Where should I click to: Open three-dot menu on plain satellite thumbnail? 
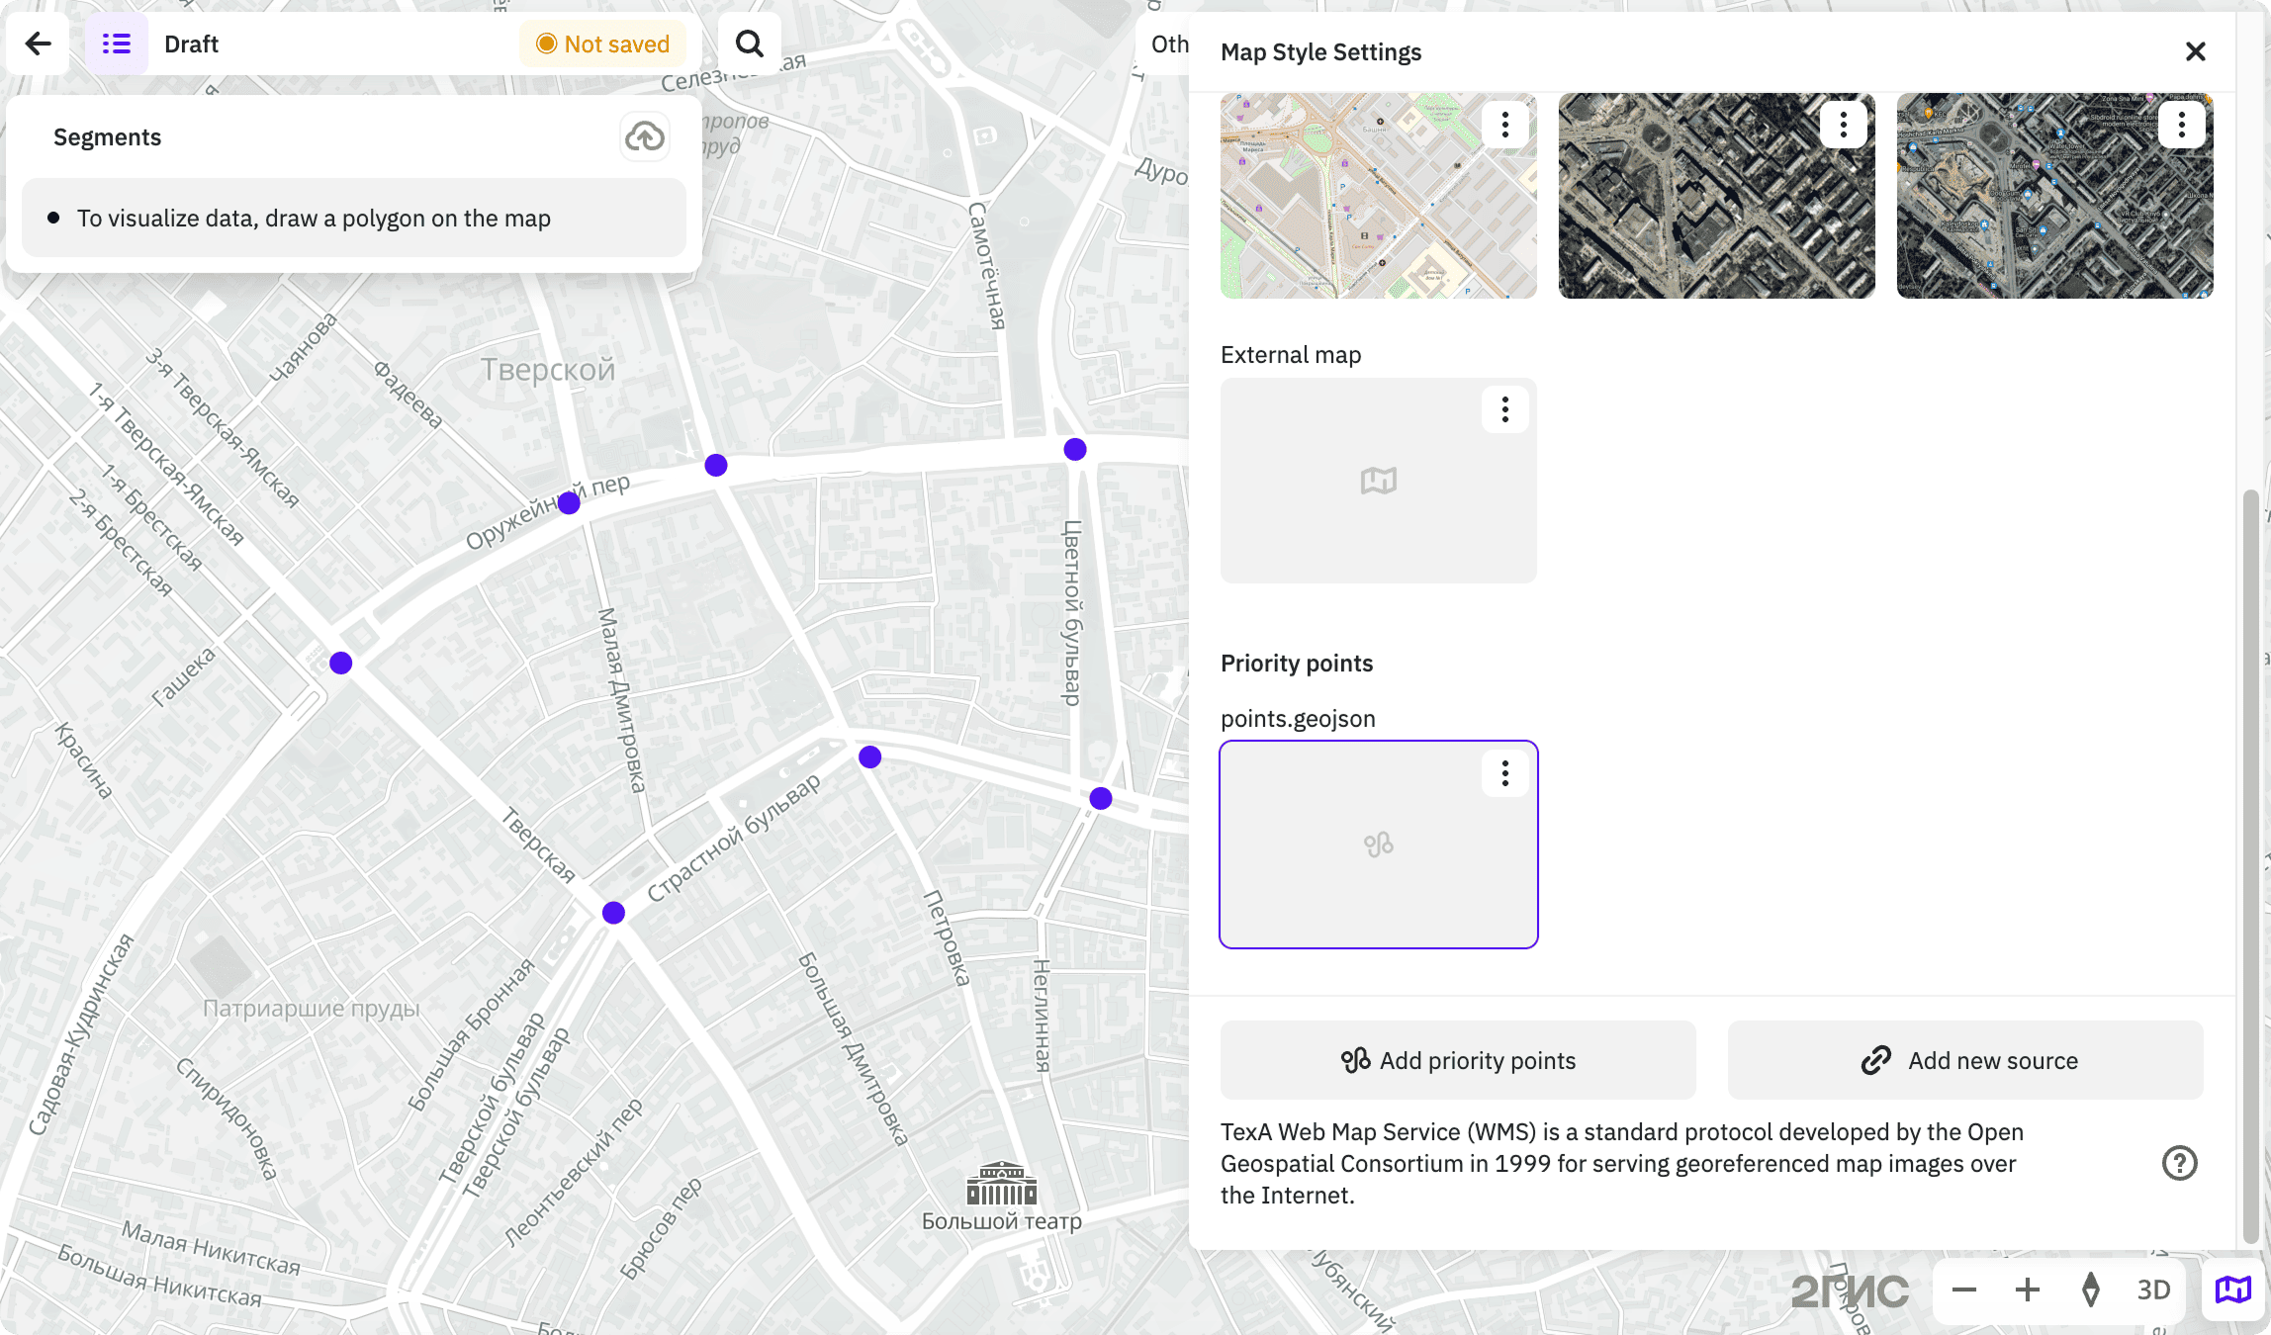tap(1843, 125)
